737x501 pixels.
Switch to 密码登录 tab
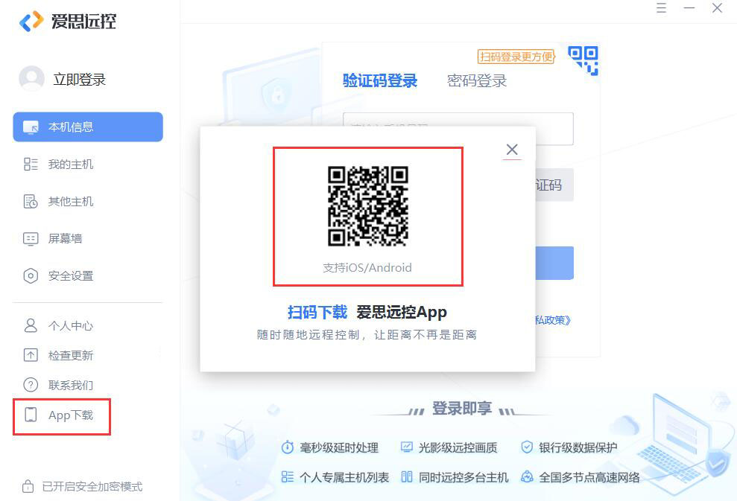coord(477,80)
